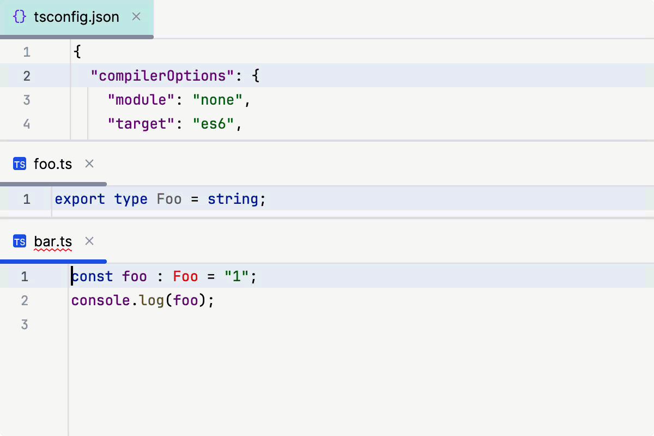Click line number 3 in tsconfig.json

26,100
